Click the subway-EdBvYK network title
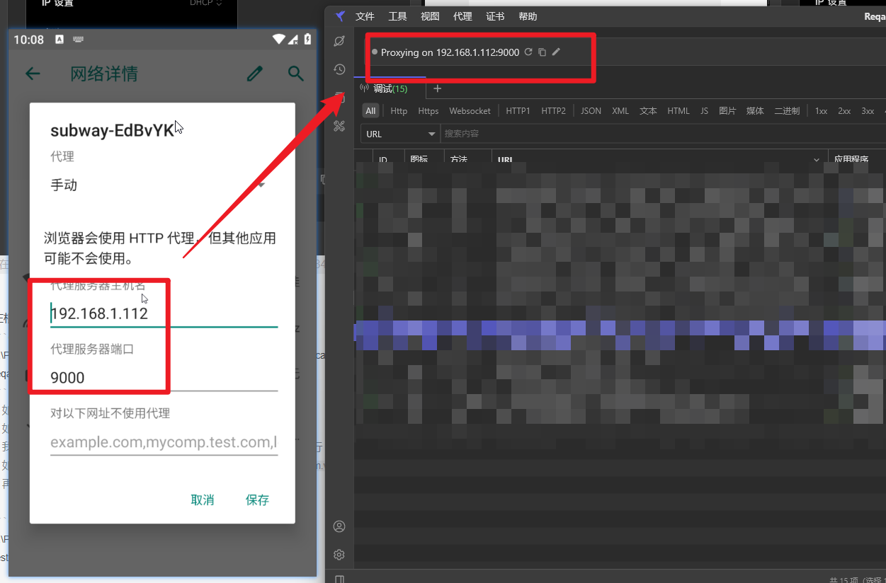This screenshot has height=583, width=886. pos(112,131)
